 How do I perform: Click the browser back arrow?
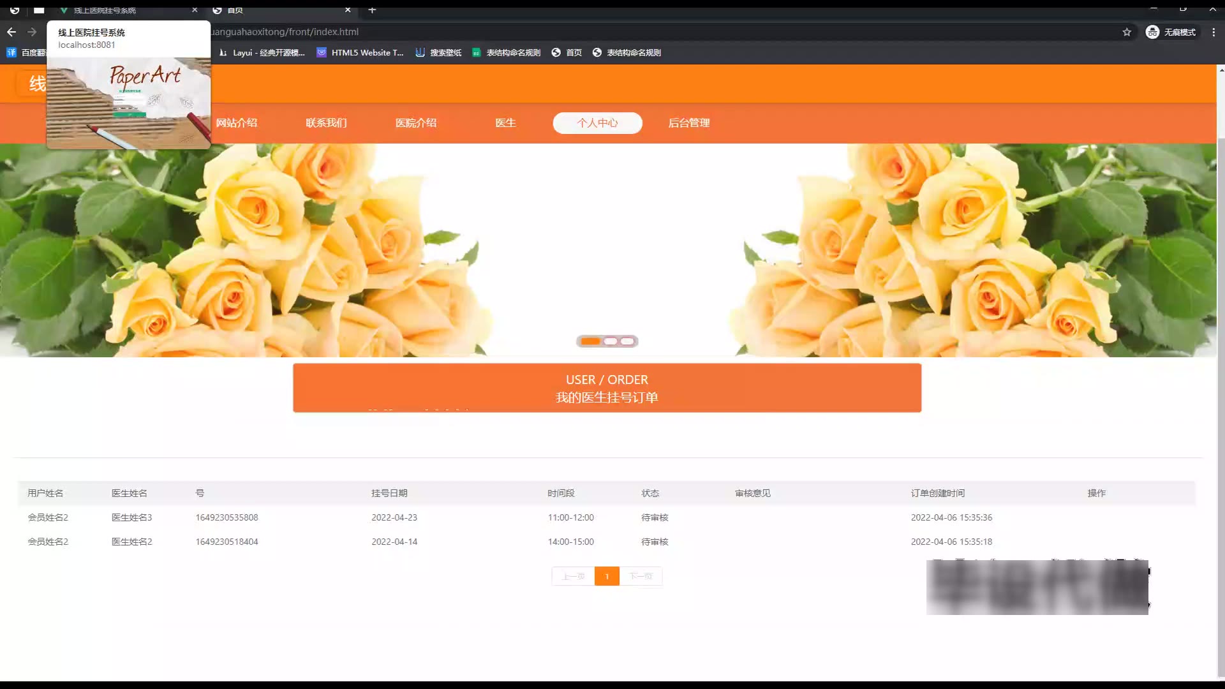(11, 32)
